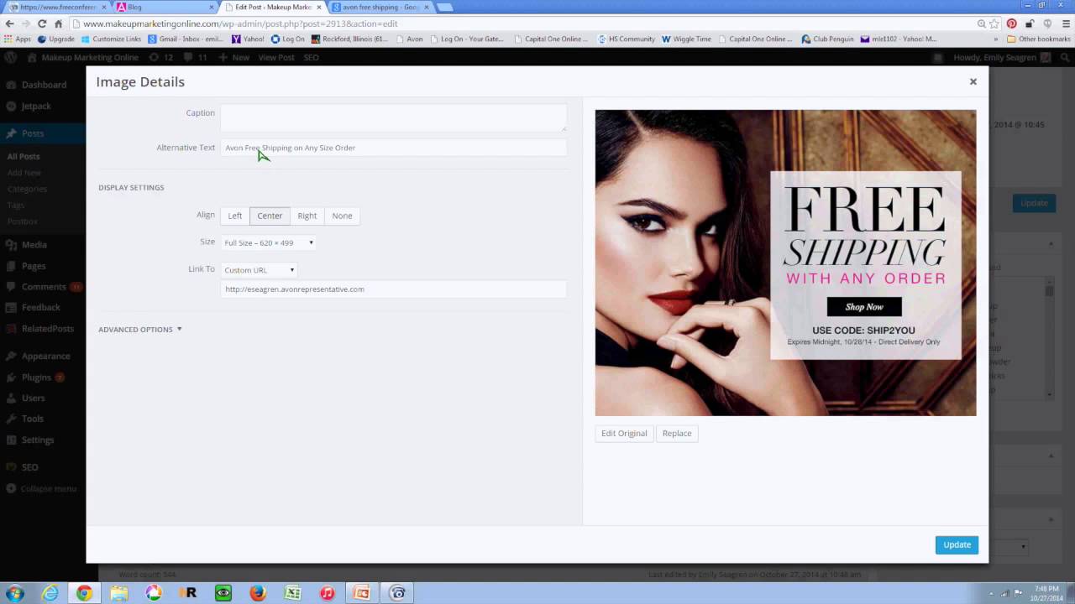This screenshot has width=1075, height=604.
Task: Align image Left
Action: [x=235, y=216]
